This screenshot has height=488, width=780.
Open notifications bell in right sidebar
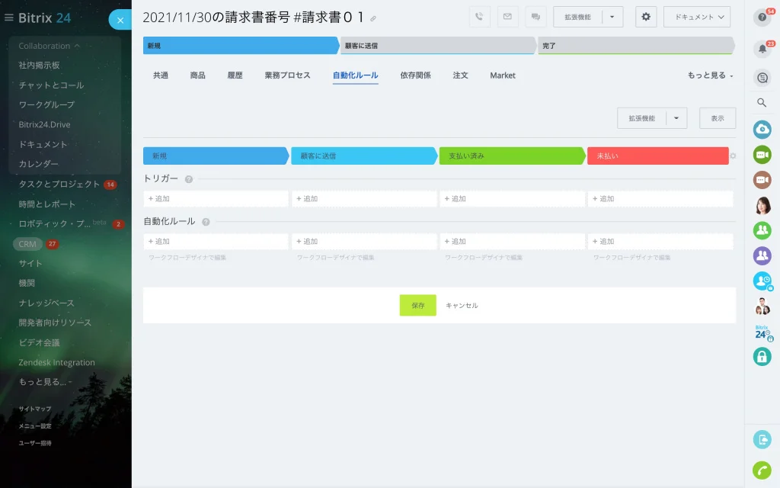click(762, 48)
